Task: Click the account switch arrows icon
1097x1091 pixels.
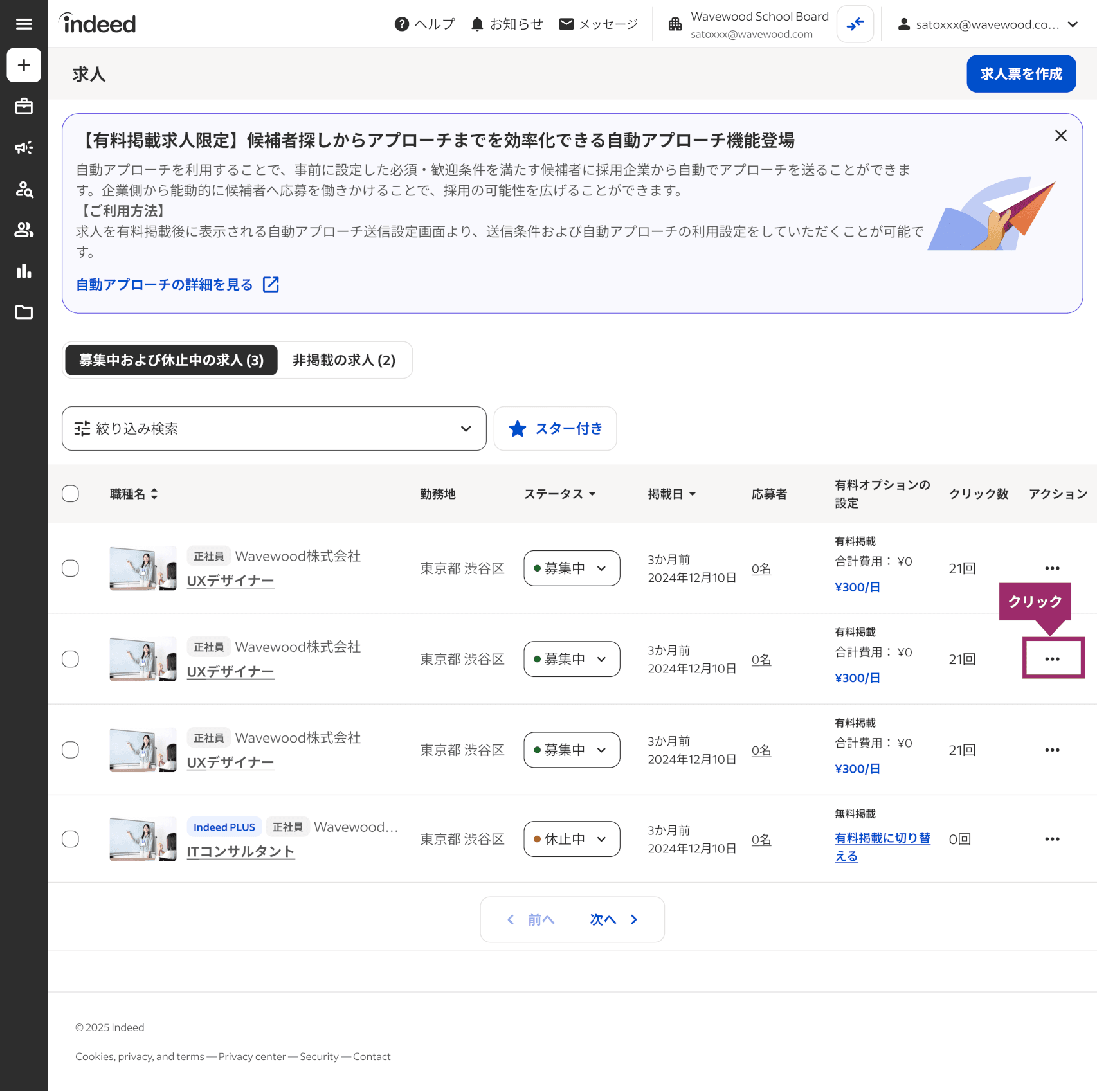Action: tap(855, 24)
